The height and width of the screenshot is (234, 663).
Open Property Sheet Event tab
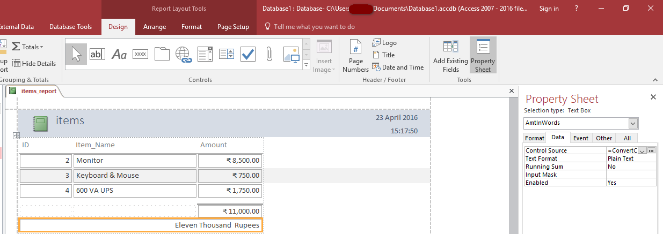click(x=581, y=138)
